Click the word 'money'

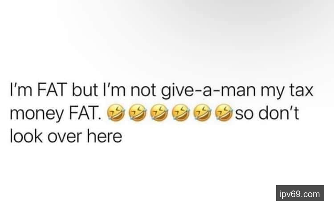(x=37, y=114)
